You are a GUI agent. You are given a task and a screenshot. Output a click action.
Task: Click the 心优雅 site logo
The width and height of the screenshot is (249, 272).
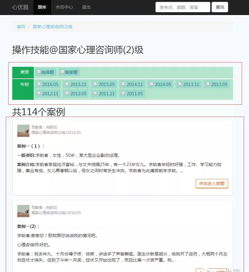(x=20, y=7)
